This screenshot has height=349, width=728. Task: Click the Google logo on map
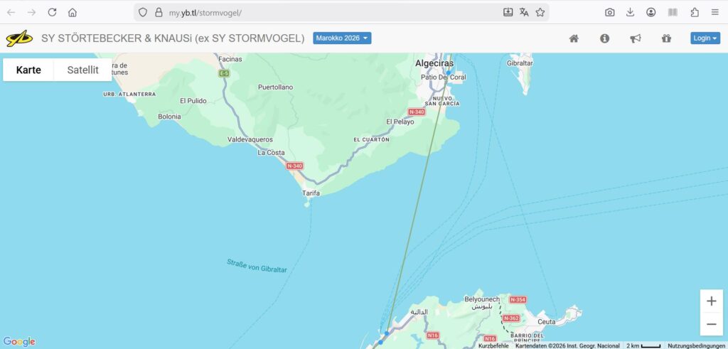[x=19, y=342]
